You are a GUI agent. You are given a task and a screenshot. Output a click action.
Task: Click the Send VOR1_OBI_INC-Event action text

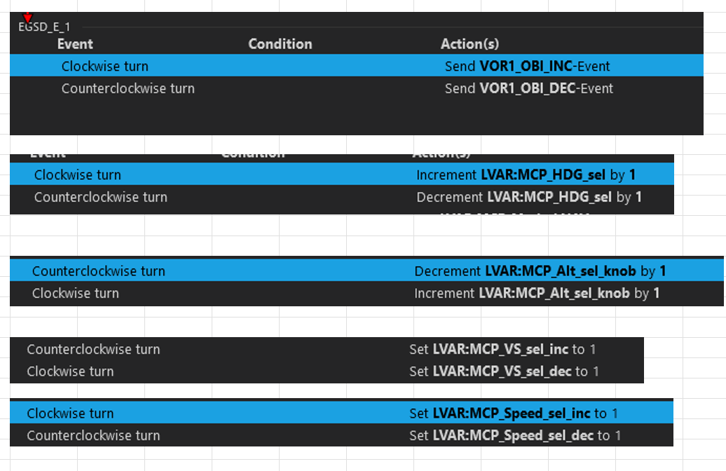pos(527,67)
